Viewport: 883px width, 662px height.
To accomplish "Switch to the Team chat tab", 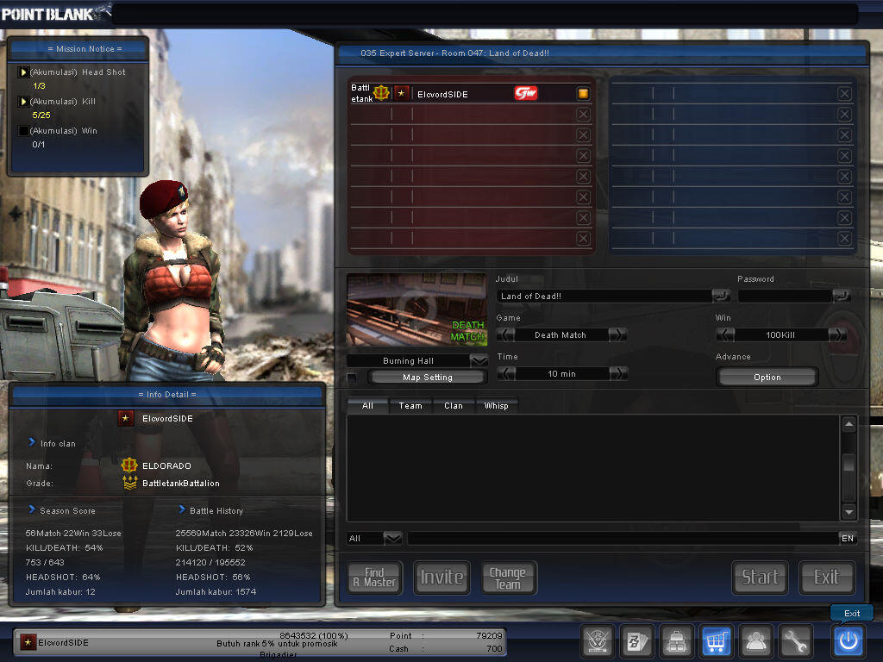I will [x=410, y=405].
